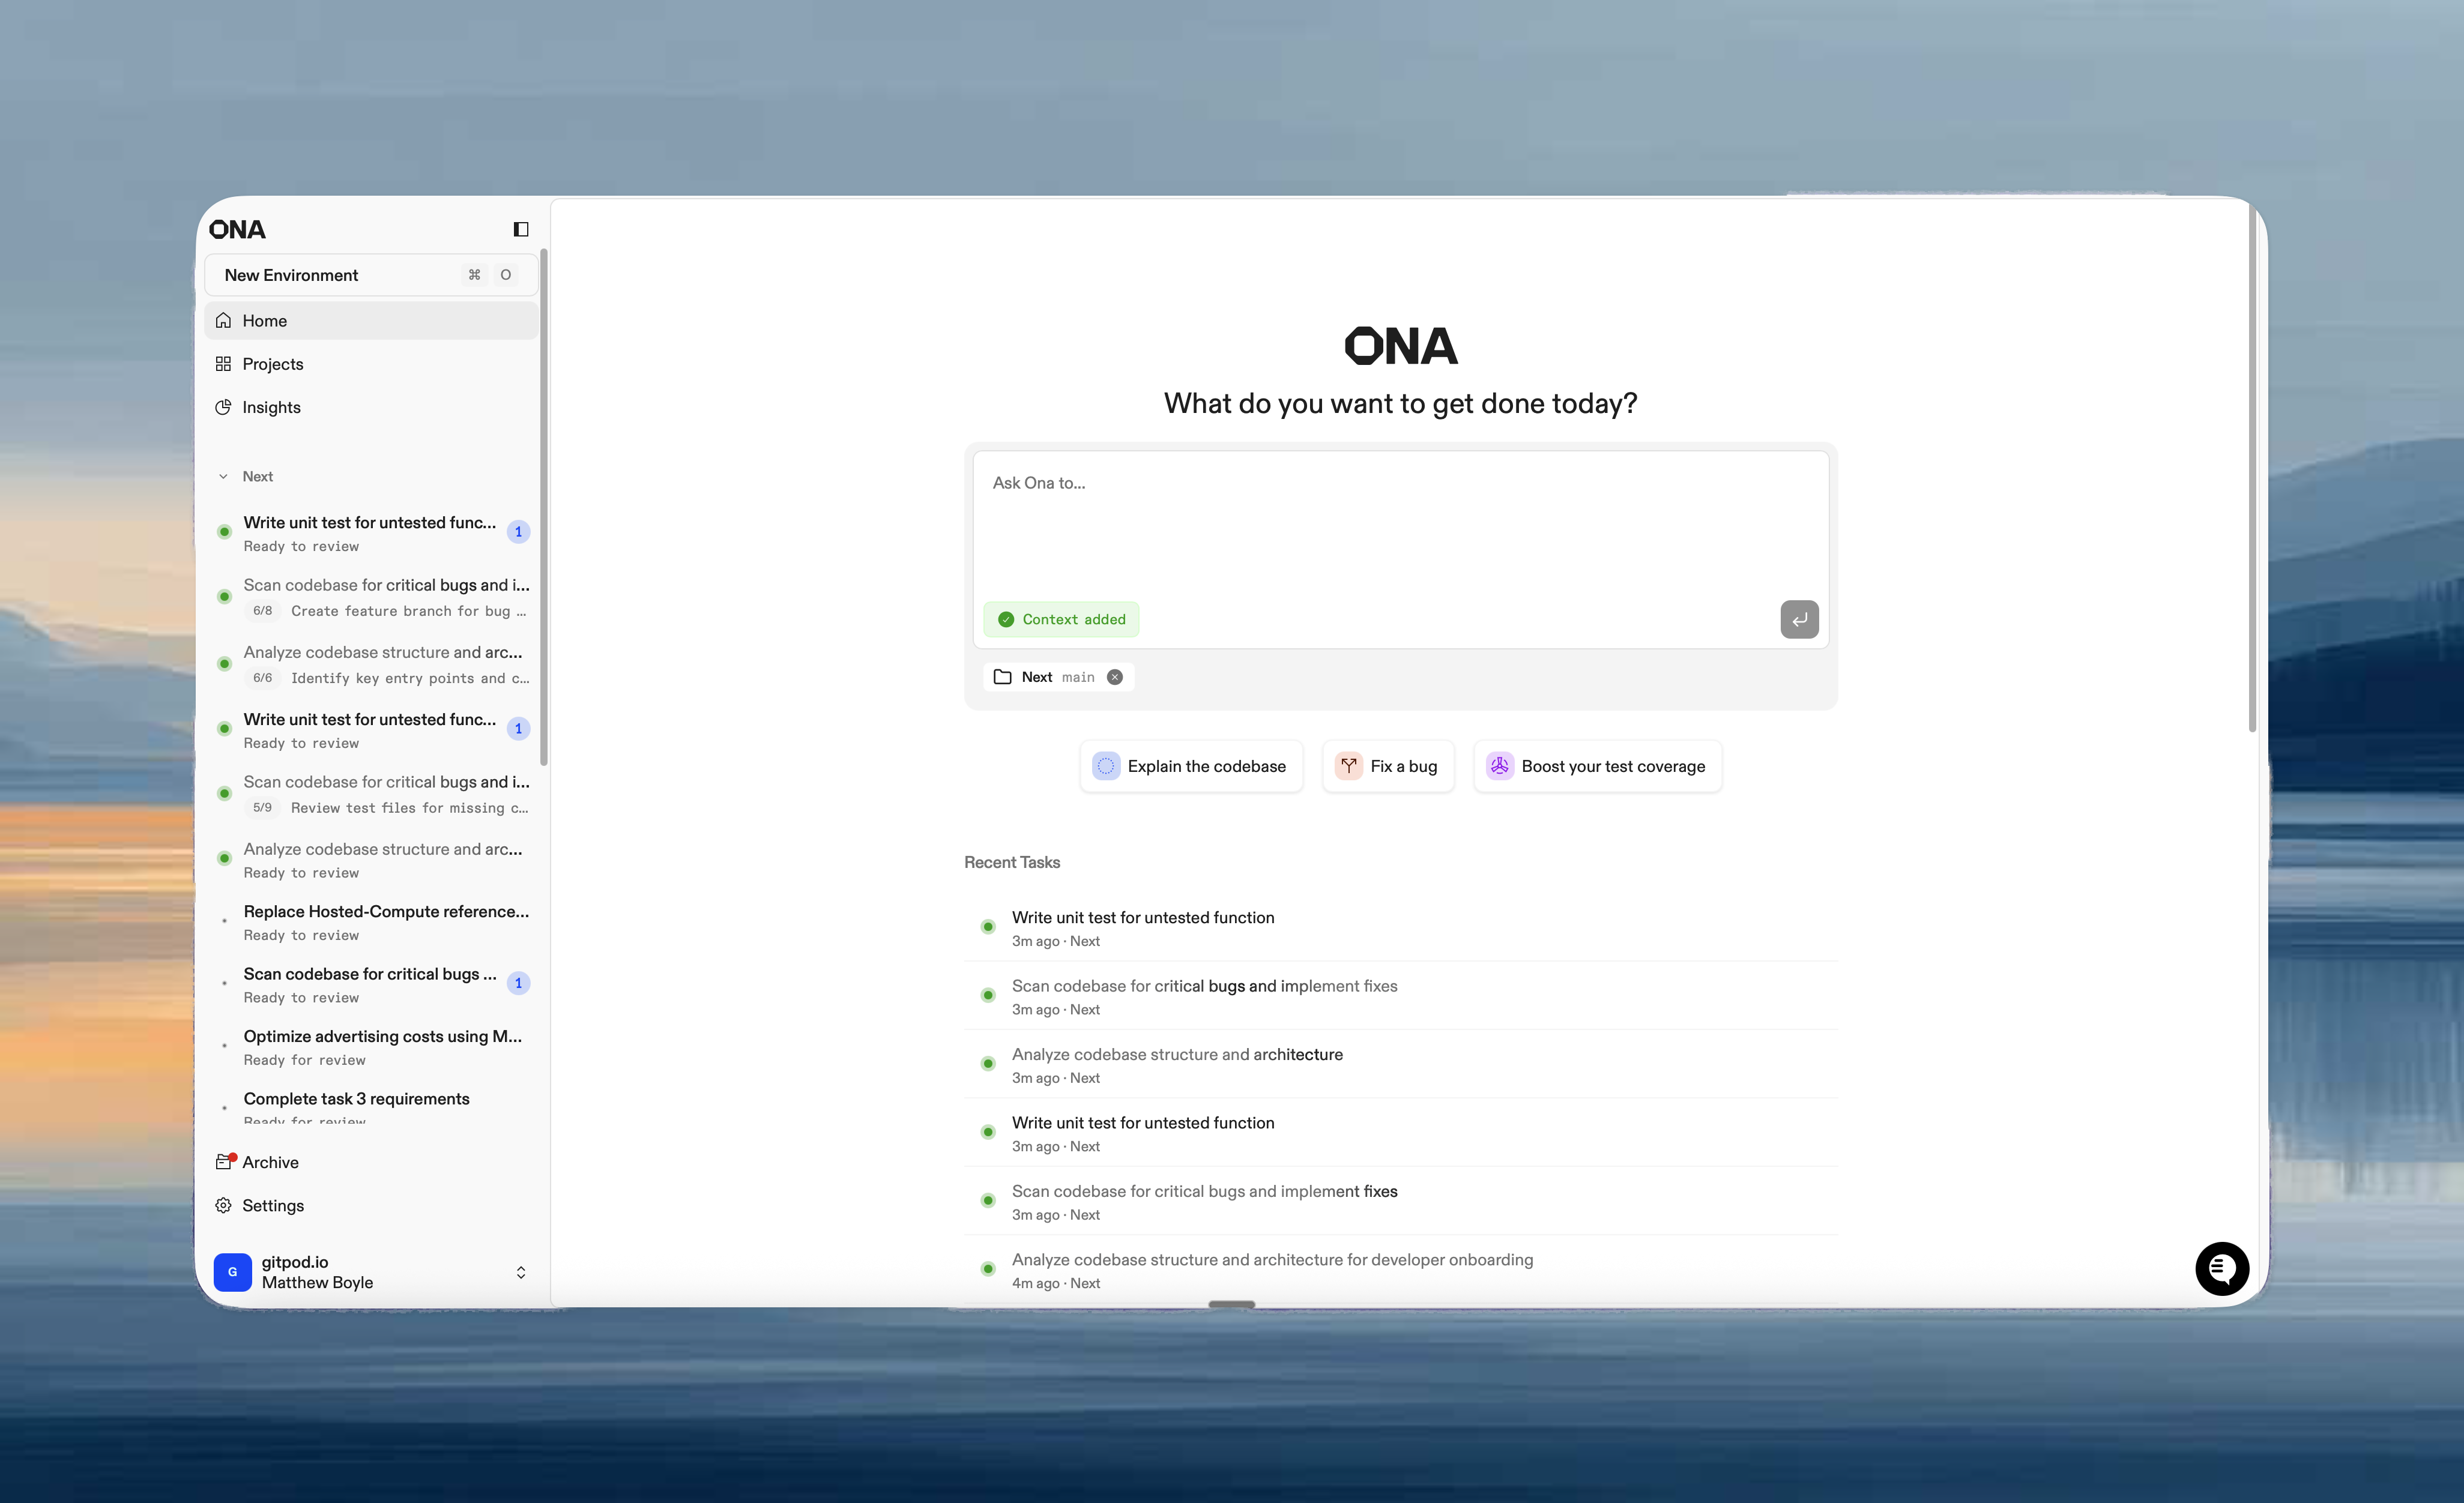Open the Archive inbox icon
2464x1503 pixels.
click(x=224, y=1162)
